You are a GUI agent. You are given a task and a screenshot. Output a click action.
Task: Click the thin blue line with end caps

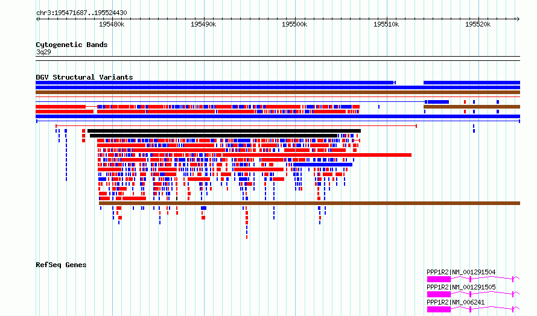pos(278,121)
